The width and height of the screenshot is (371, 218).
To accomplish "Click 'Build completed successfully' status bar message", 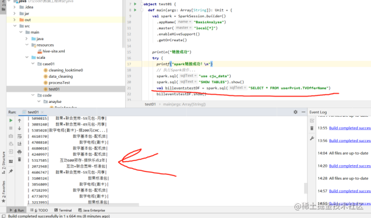I will (59, 216).
